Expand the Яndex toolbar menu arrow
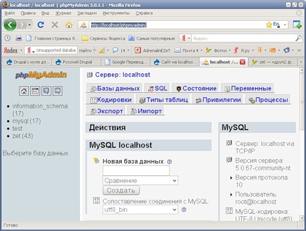This screenshot has width=306, height=231. [x=21, y=50]
